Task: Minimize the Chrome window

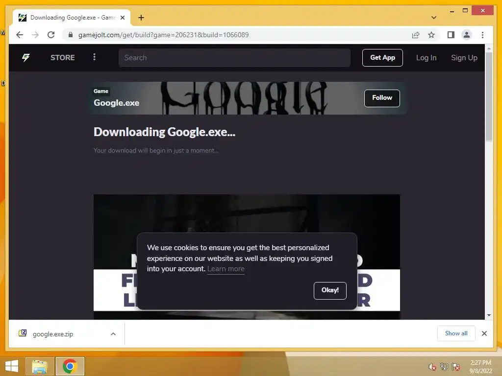Action: (x=452, y=11)
